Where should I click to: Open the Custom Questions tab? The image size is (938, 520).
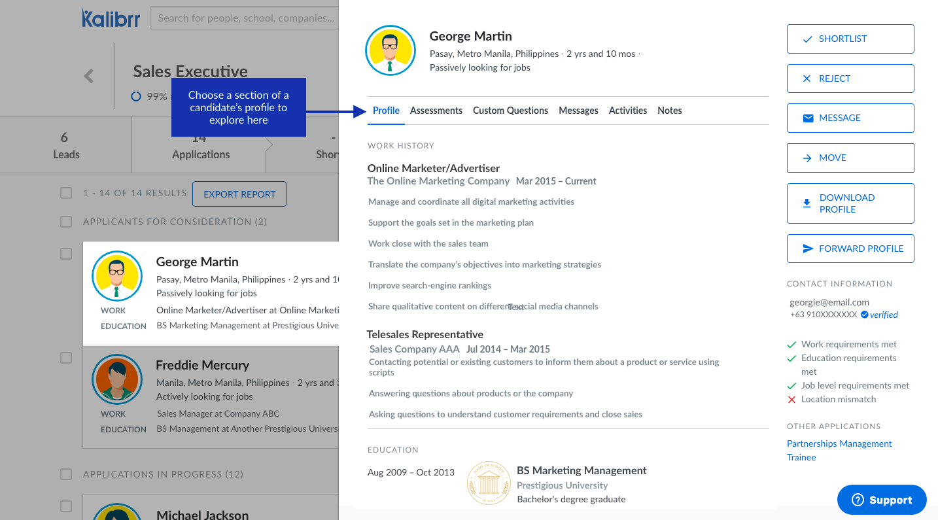pos(510,111)
